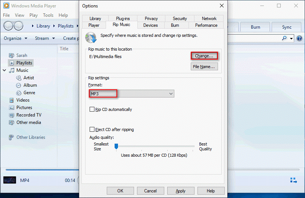
Task: Click the Windows Media Player title icon
Action: 6,6
